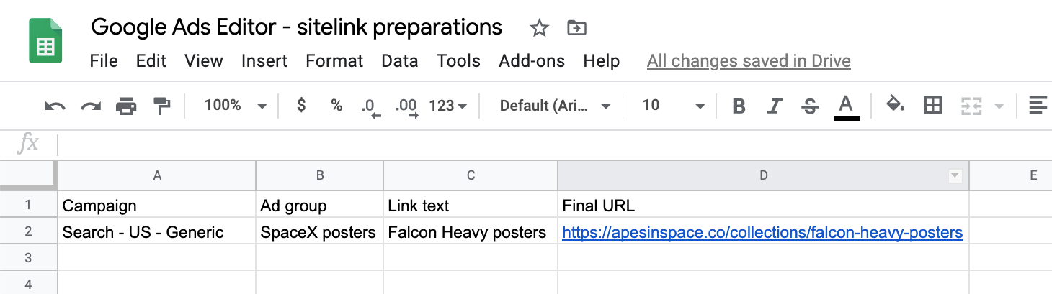This screenshot has width=1052, height=294.
Task: Open the Default (Arial) font dropdown
Action: (556, 106)
